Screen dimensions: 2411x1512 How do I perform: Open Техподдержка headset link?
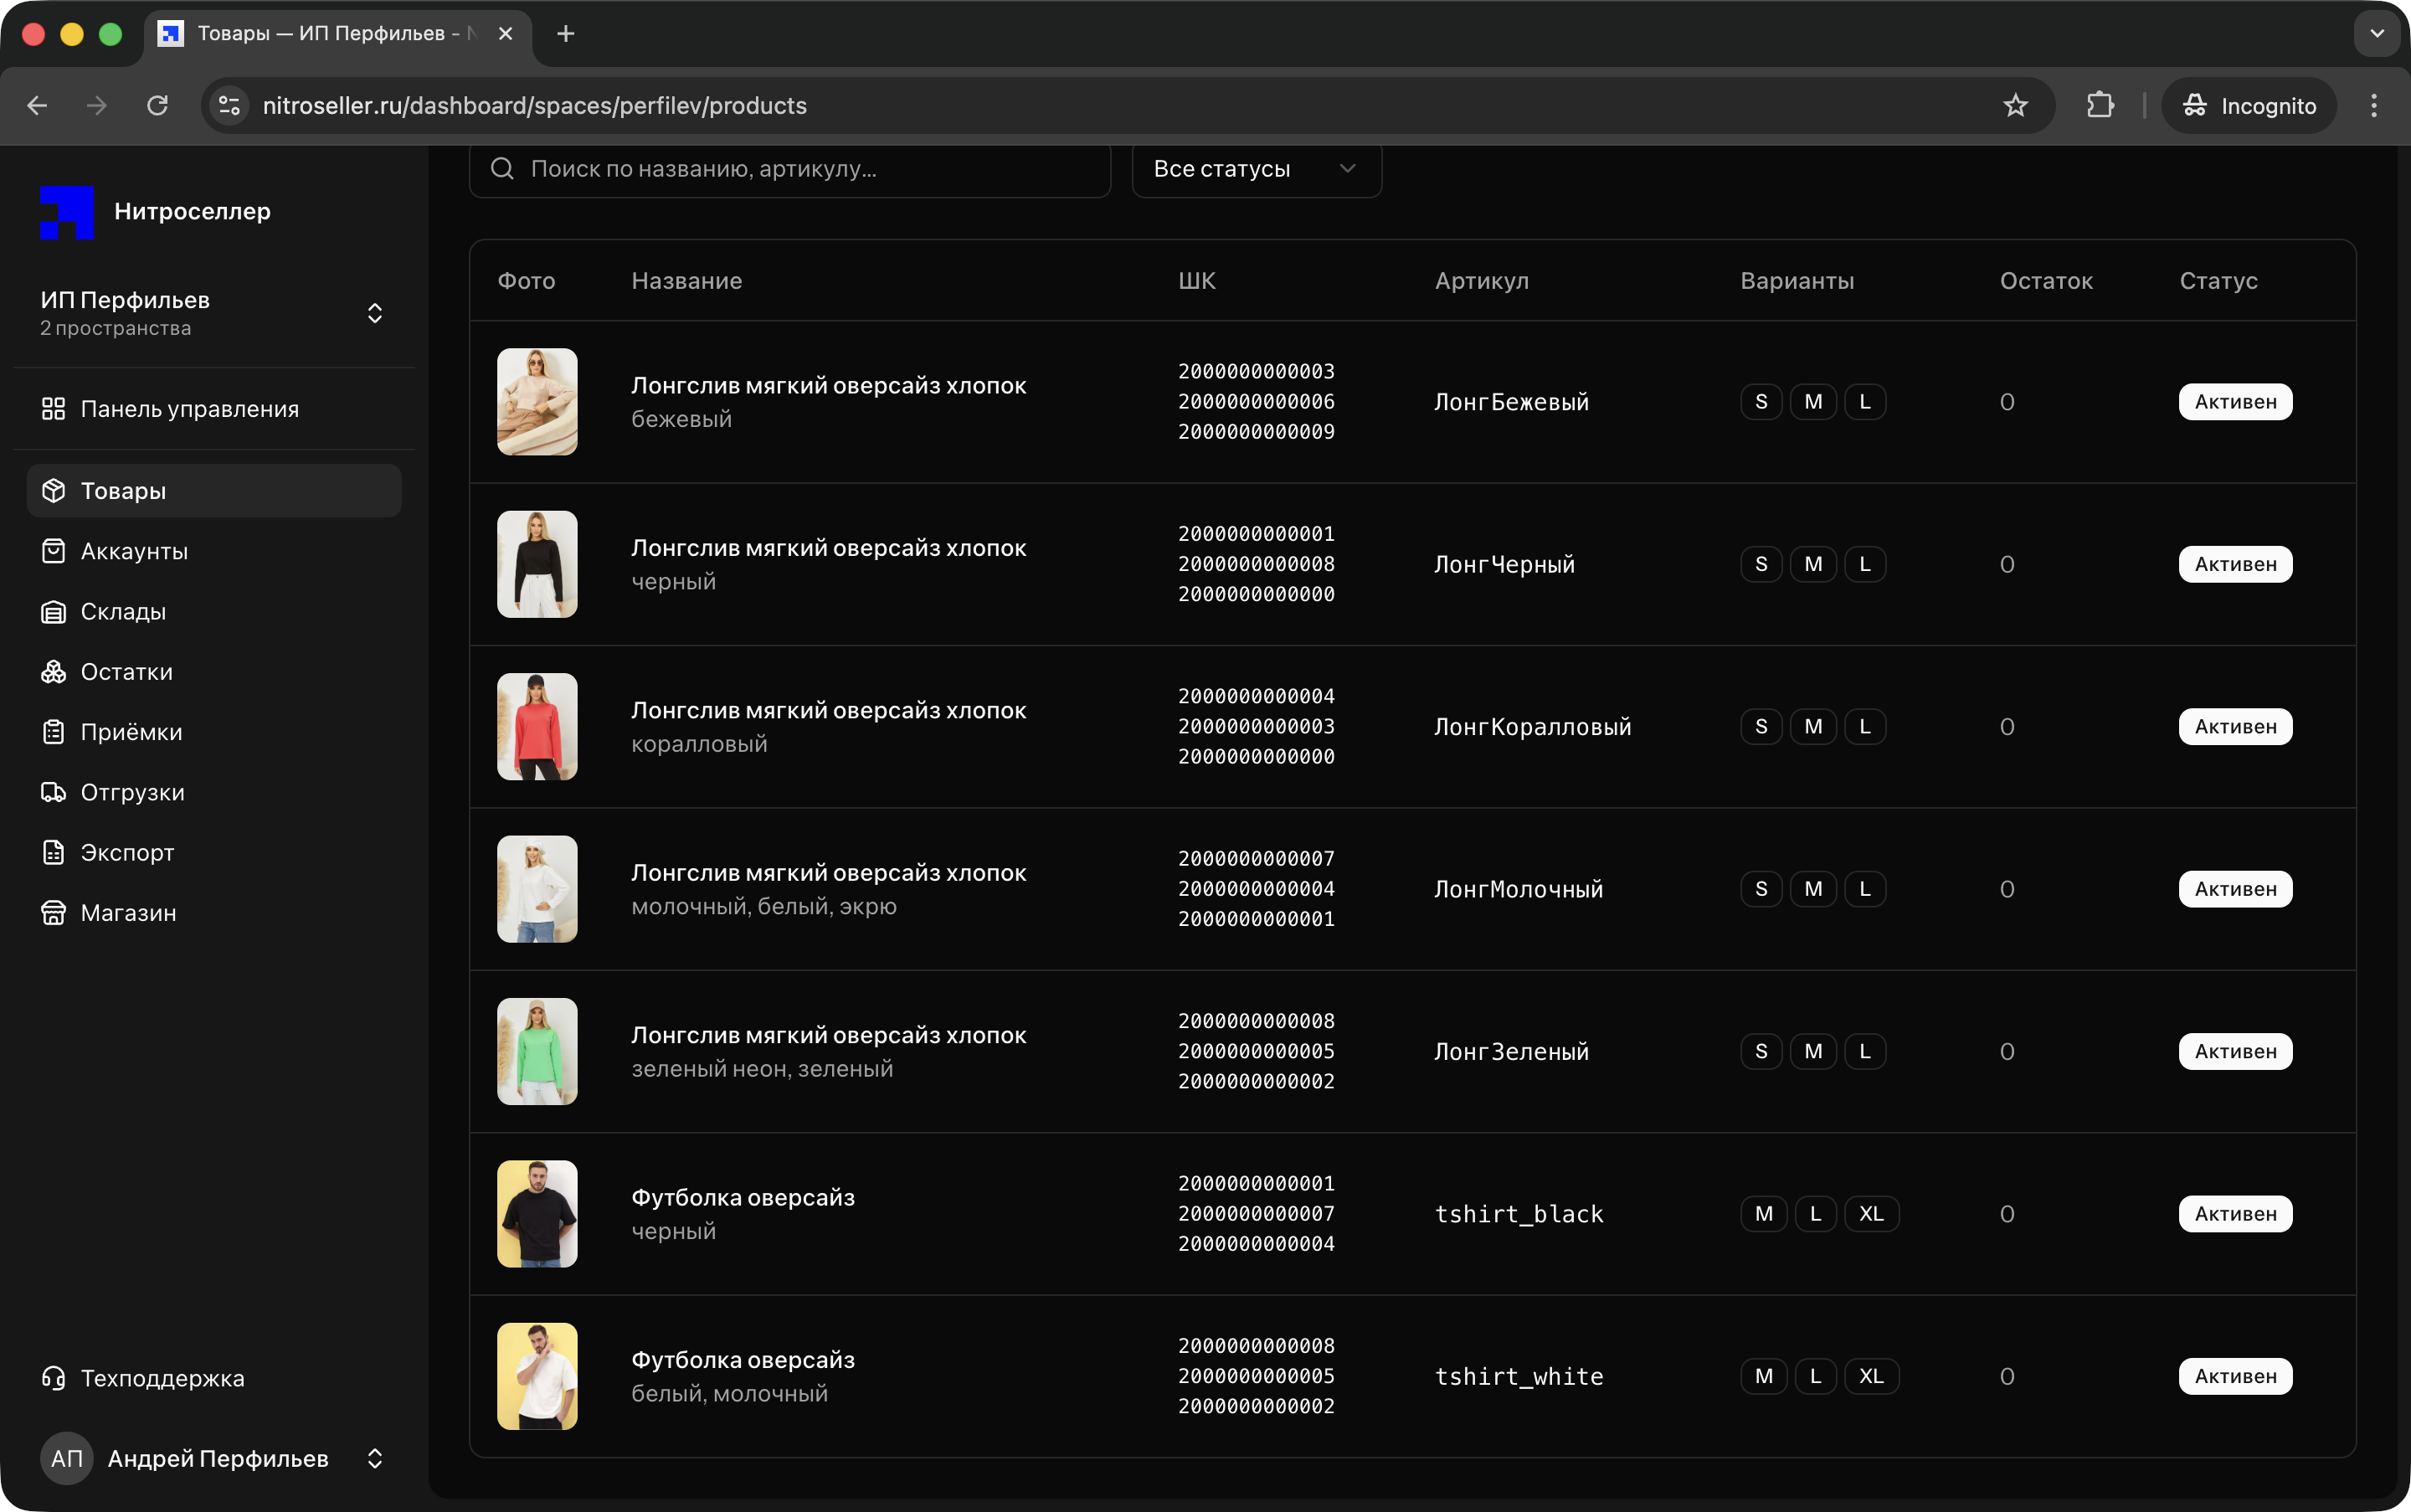[161, 1378]
